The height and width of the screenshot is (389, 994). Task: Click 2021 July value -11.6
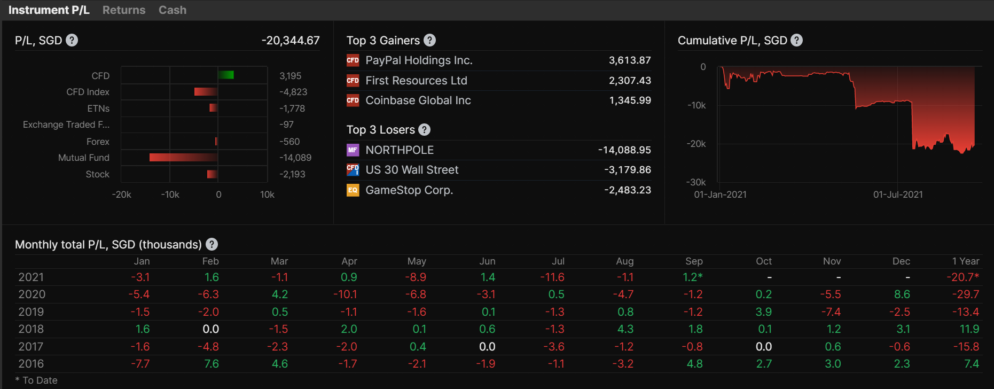(x=552, y=277)
